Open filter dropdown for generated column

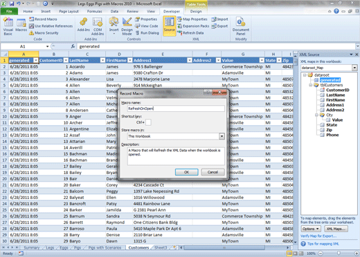coord(36,60)
